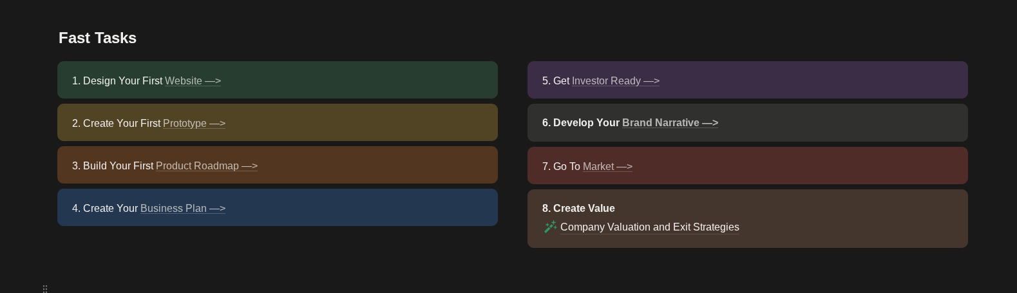Click the empty right side of blue callout

386,207
